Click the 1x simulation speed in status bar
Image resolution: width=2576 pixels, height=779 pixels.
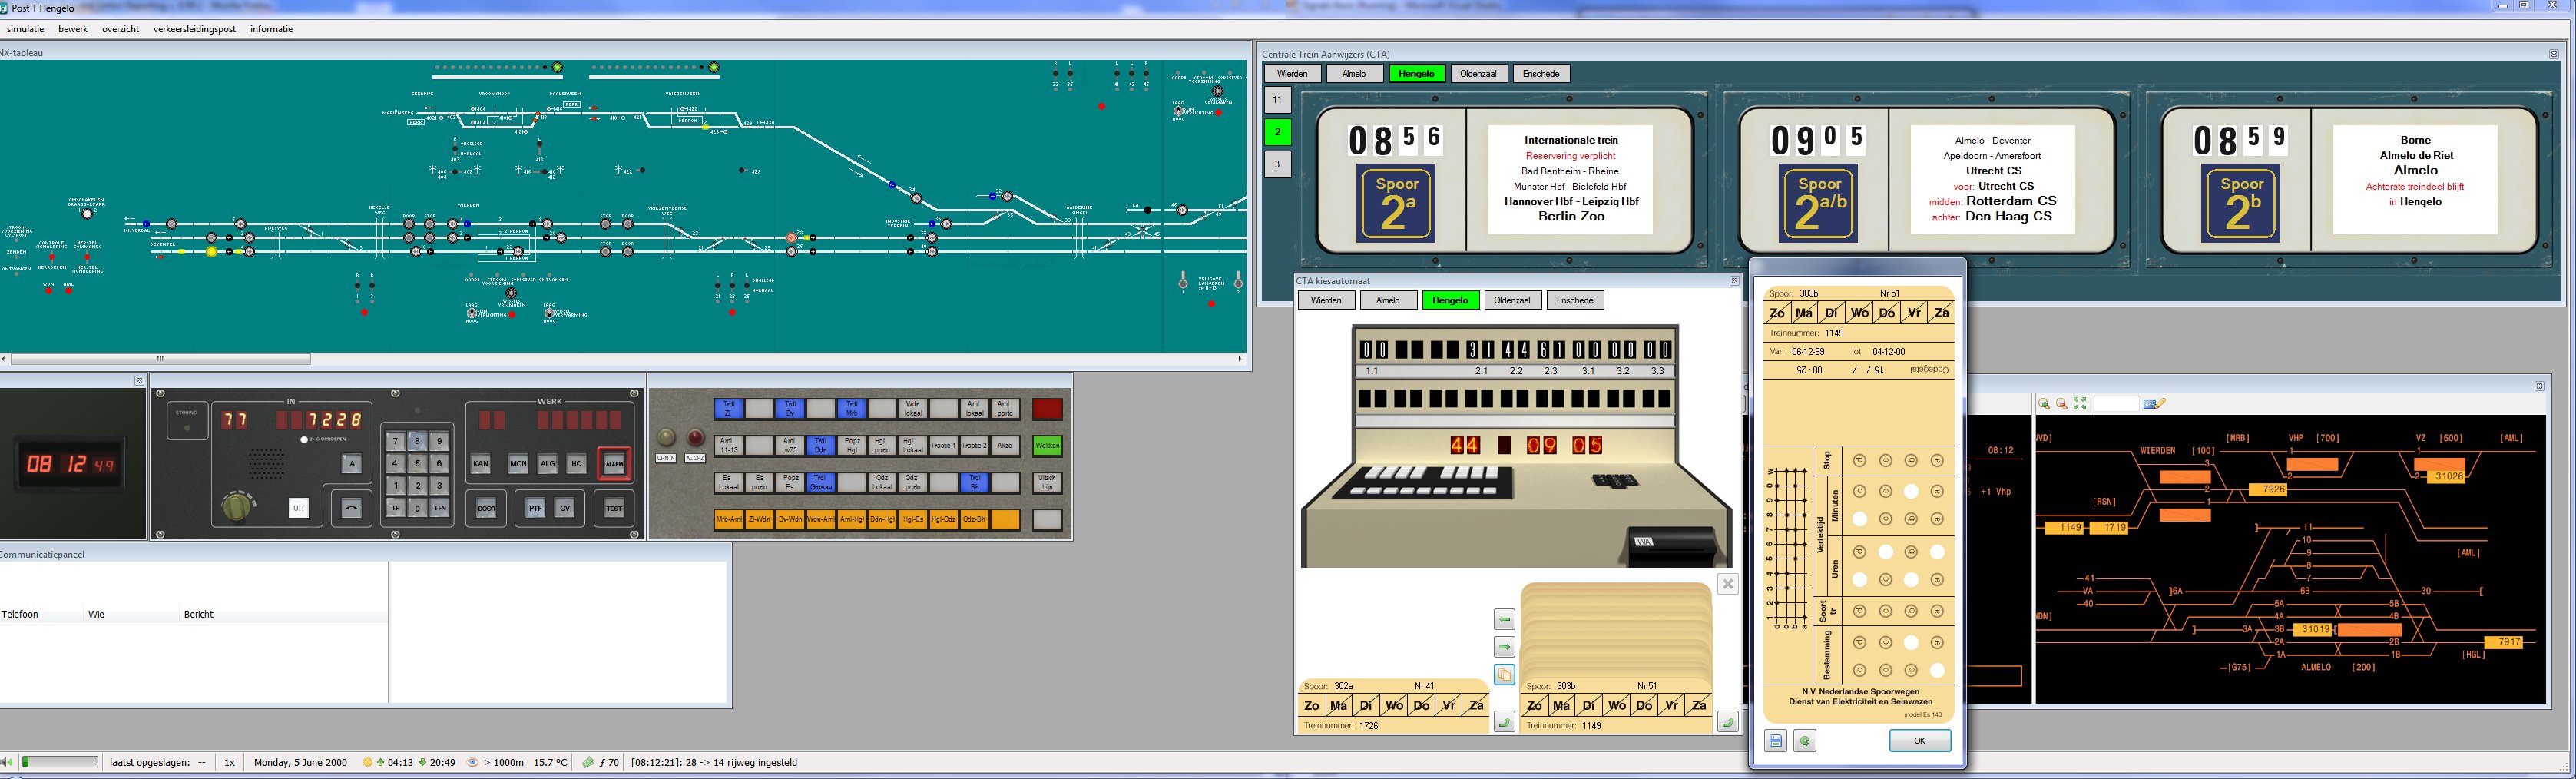(x=229, y=763)
